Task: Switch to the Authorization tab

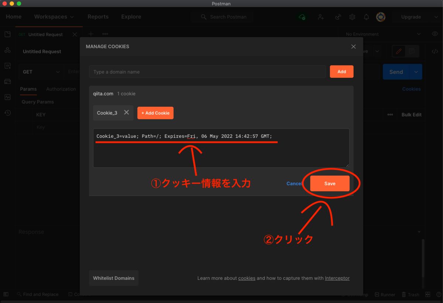Action: [x=61, y=89]
